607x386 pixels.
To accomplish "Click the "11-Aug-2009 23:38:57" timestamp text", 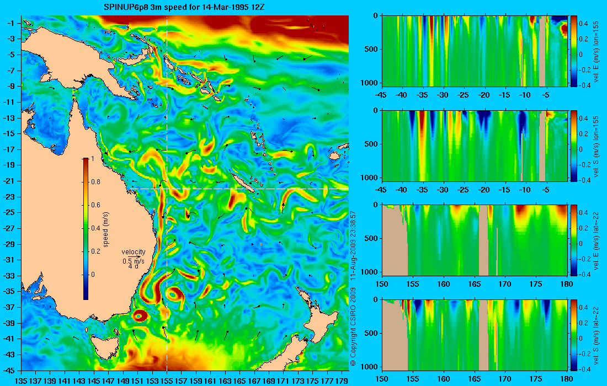I will tap(353, 246).
